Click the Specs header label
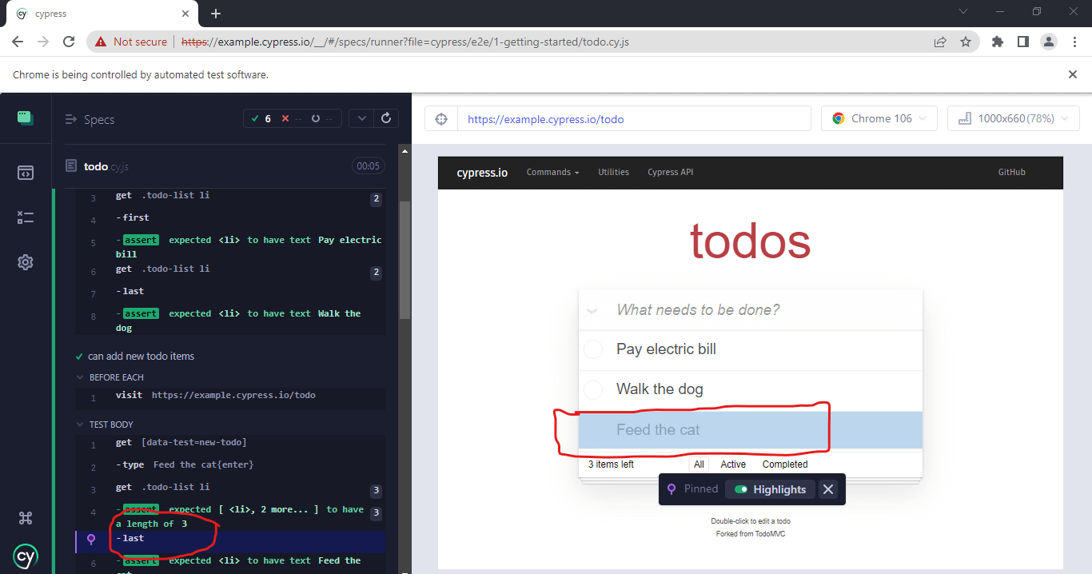This screenshot has height=574, width=1092. tap(99, 119)
